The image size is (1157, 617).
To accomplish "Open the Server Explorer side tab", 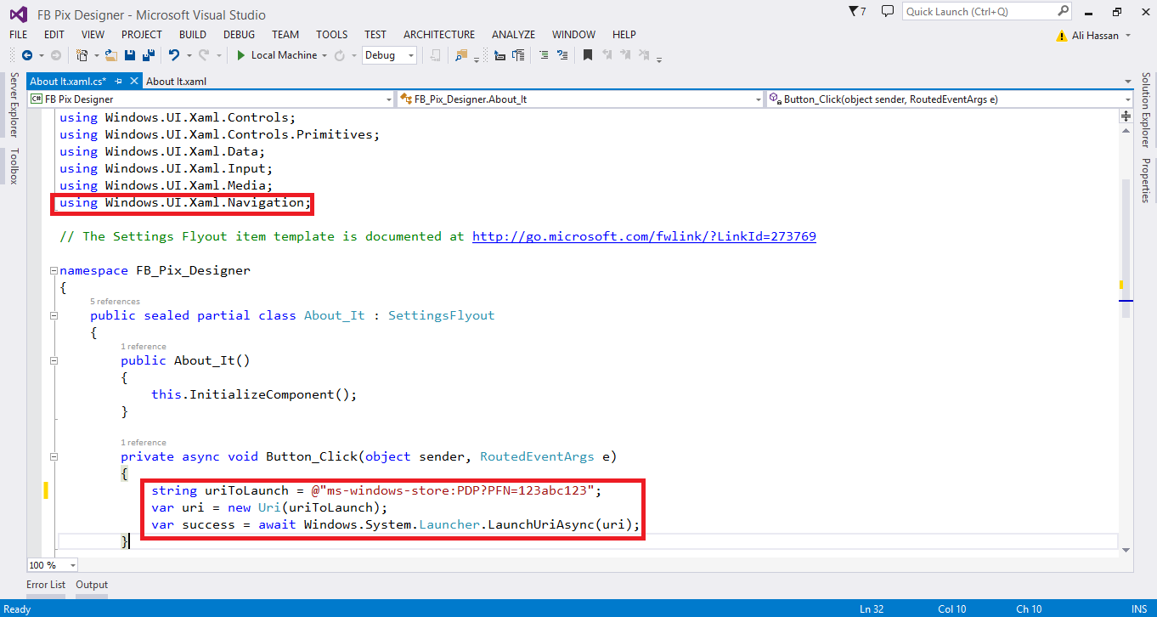I will pyautogui.click(x=14, y=105).
